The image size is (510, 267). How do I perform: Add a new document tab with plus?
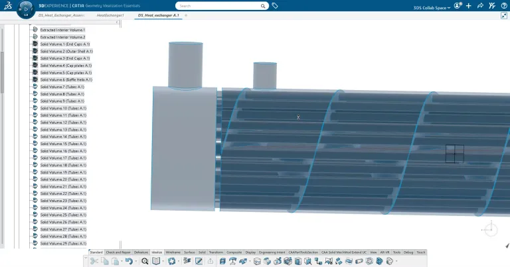[186, 15]
